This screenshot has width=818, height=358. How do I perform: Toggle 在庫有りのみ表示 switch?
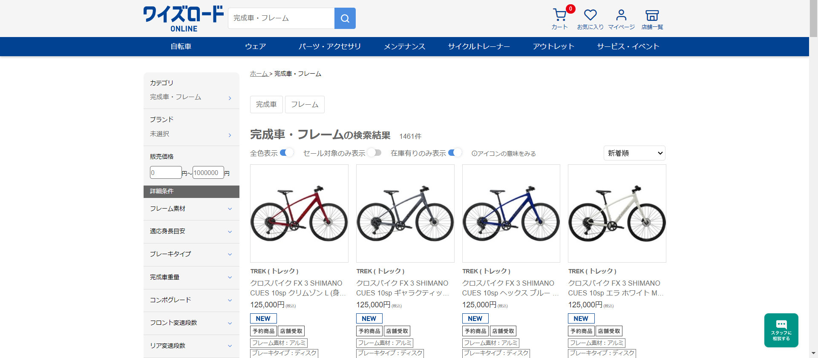(x=455, y=153)
